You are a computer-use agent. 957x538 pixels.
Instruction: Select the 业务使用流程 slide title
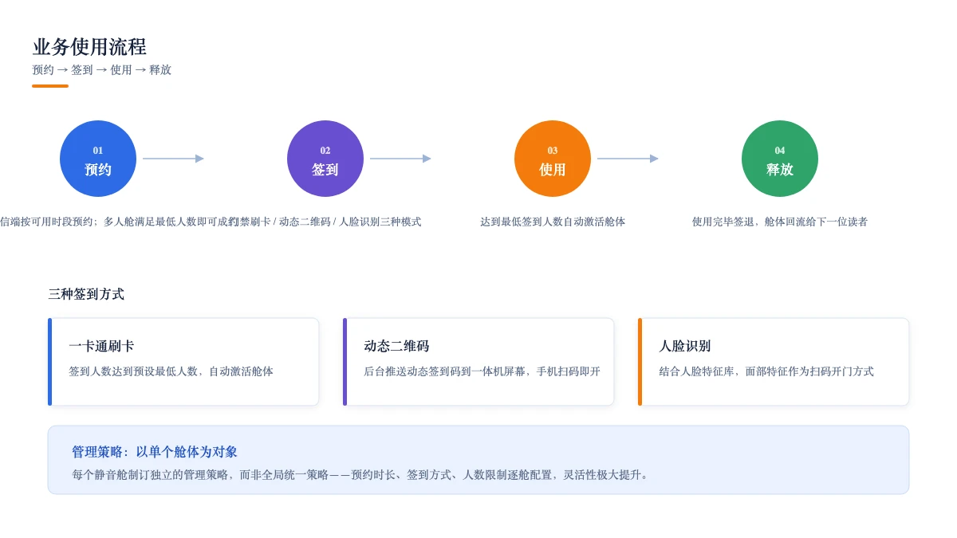click(x=89, y=47)
